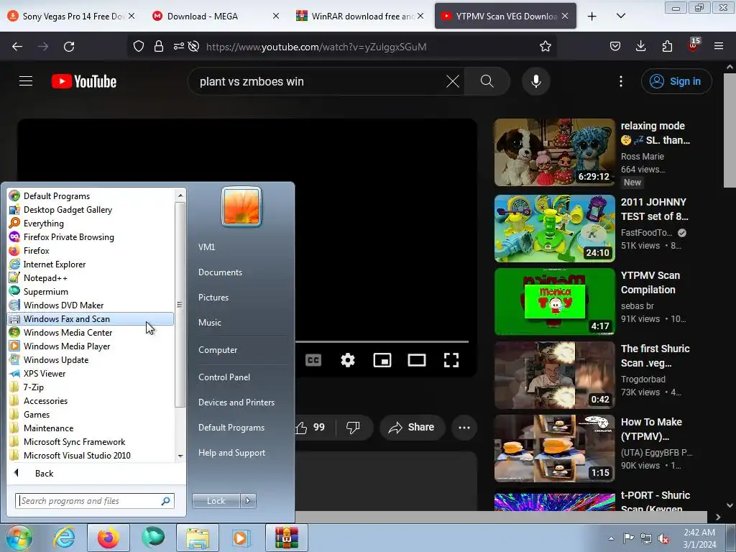The image size is (736, 552).
Task: Go back in Firefox
Action: tap(17, 47)
